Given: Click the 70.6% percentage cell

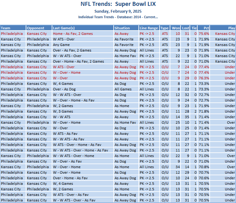Looking at the screenshot, I should pos(204,178).
